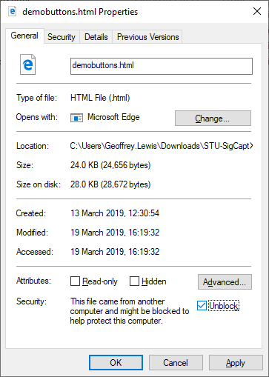
Task: Click inside the demobuttons.html filename field
Action: tap(162, 66)
